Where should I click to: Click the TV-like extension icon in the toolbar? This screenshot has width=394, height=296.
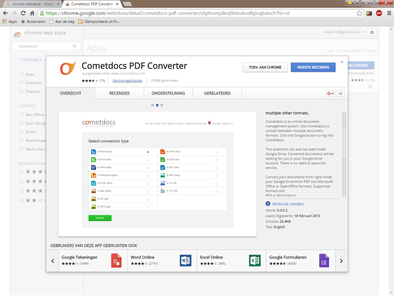(x=369, y=13)
